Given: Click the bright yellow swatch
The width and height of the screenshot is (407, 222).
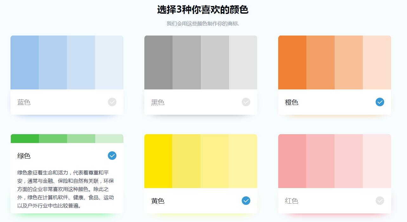Looking at the screenshot, I should coord(158,161).
